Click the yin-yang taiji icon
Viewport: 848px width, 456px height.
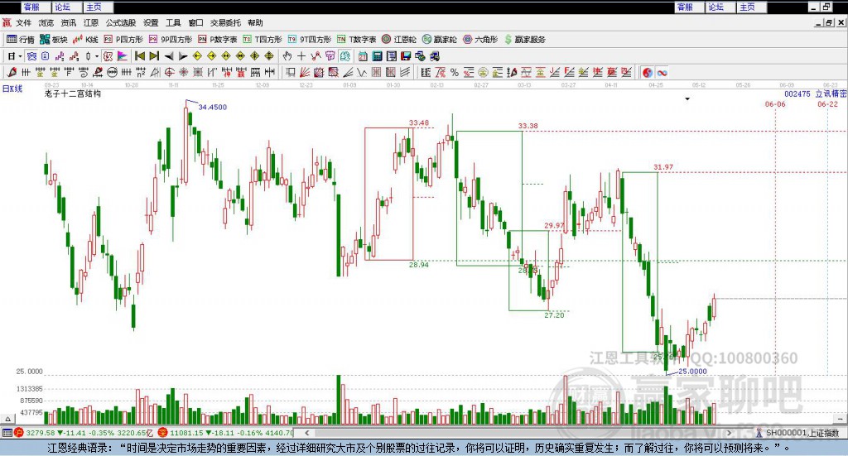click(648, 72)
